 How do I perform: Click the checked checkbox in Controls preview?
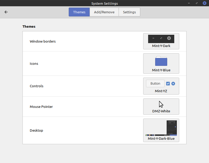(x=168, y=84)
